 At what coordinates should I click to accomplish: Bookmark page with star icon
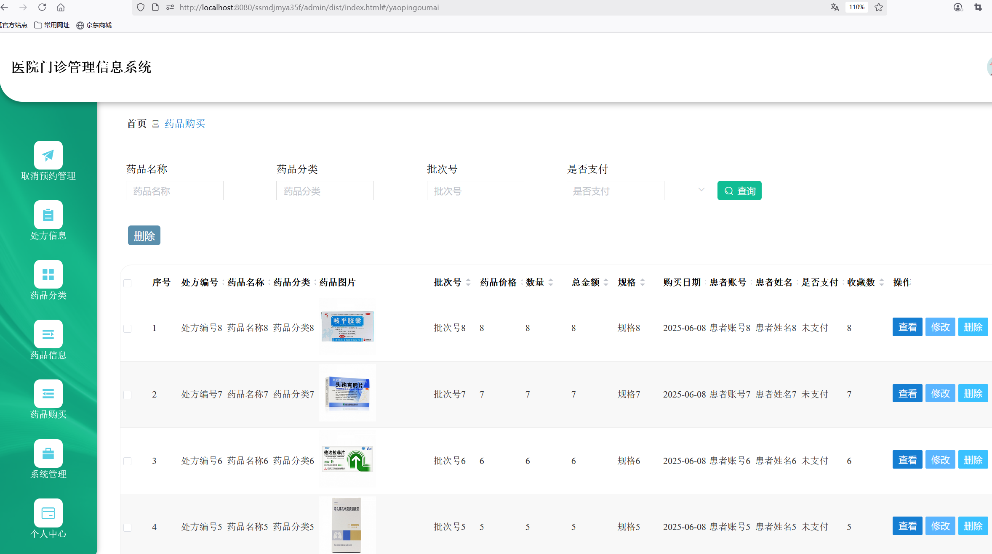click(879, 7)
